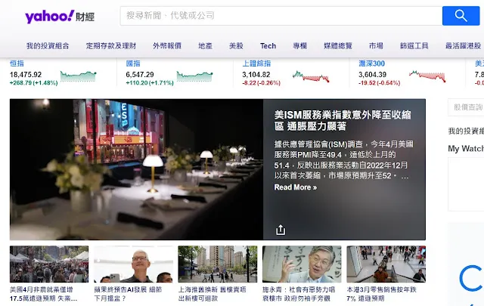484x306 pixels.
Task: Open the 滬深300 mini chart
Action: [x=427, y=76]
